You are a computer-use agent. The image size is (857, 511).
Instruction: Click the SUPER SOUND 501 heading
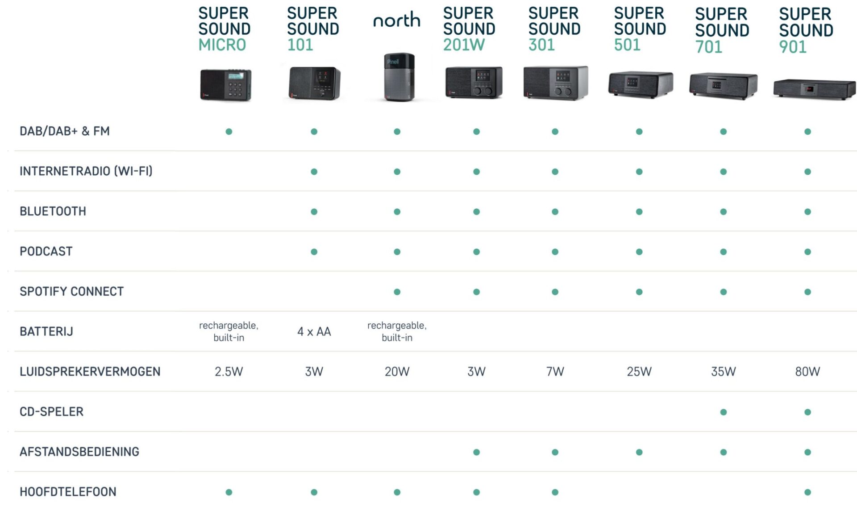tap(640, 29)
